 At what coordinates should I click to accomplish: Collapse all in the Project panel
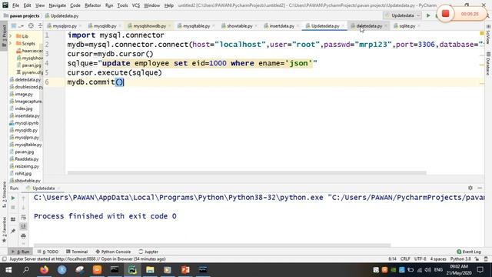point(40,25)
